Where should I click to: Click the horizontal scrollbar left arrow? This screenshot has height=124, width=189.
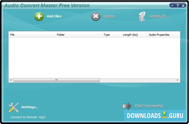pos(11,80)
